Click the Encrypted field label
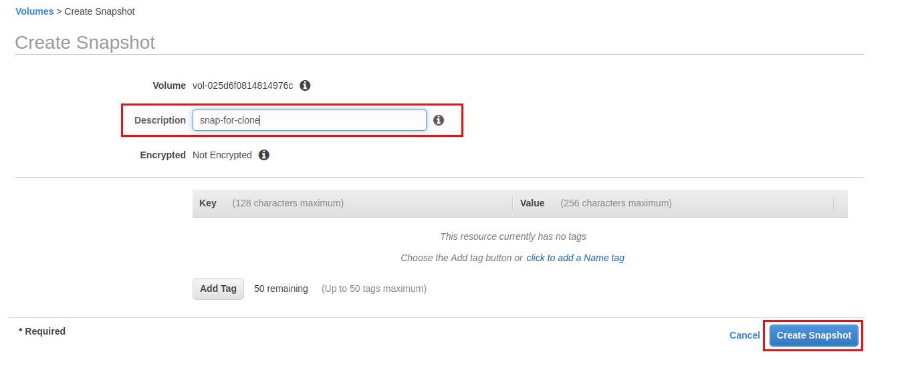The height and width of the screenshot is (382, 918). (x=162, y=155)
